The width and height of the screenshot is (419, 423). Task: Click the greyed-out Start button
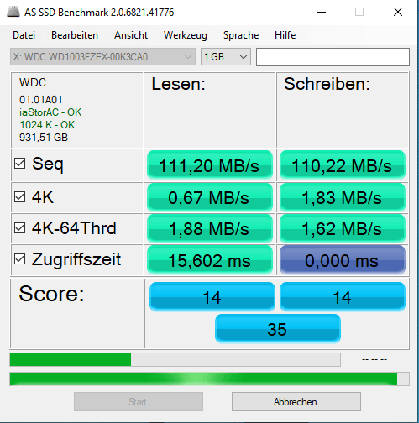[x=139, y=402]
